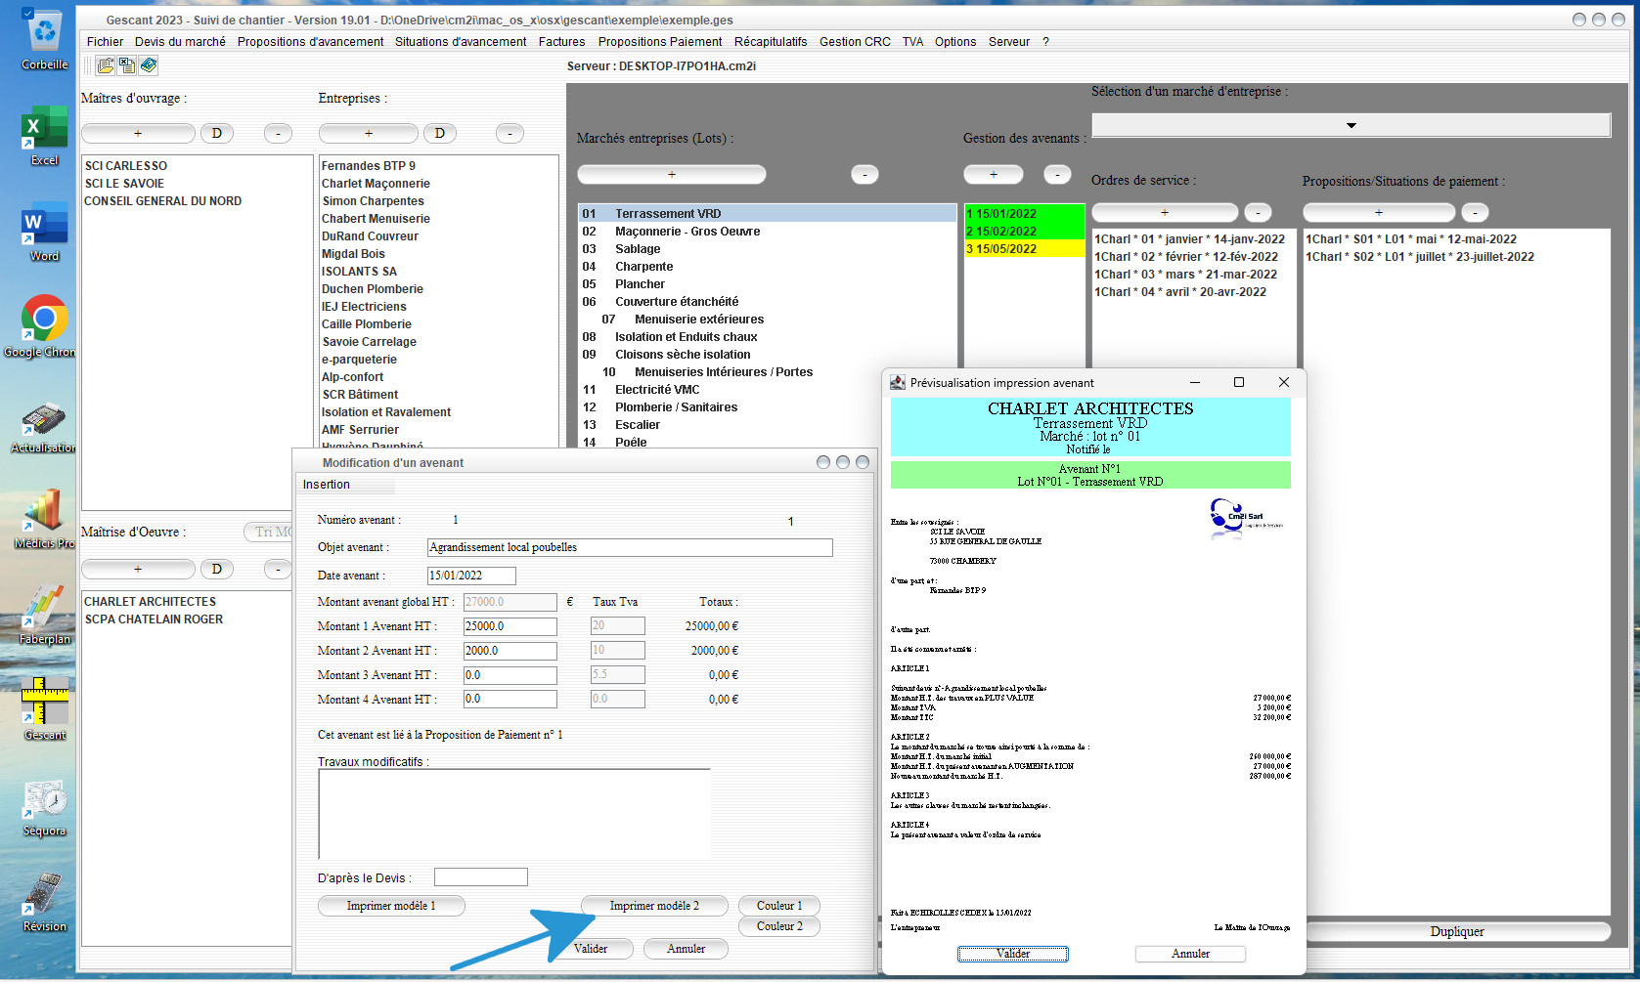Select the Gescant desktop shortcut
The width and height of the screenshot is (1640, 982).
tap(45, 710)
